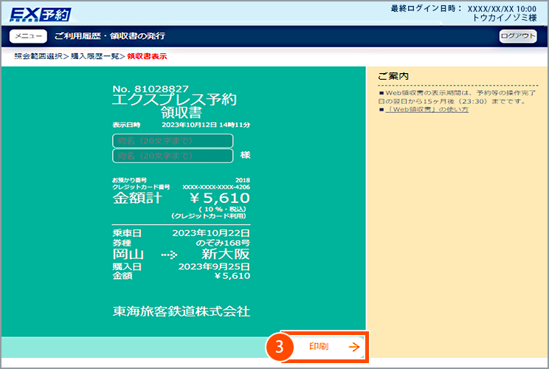
Task: Click the EX予約 logo
Action: pos(41,14)
